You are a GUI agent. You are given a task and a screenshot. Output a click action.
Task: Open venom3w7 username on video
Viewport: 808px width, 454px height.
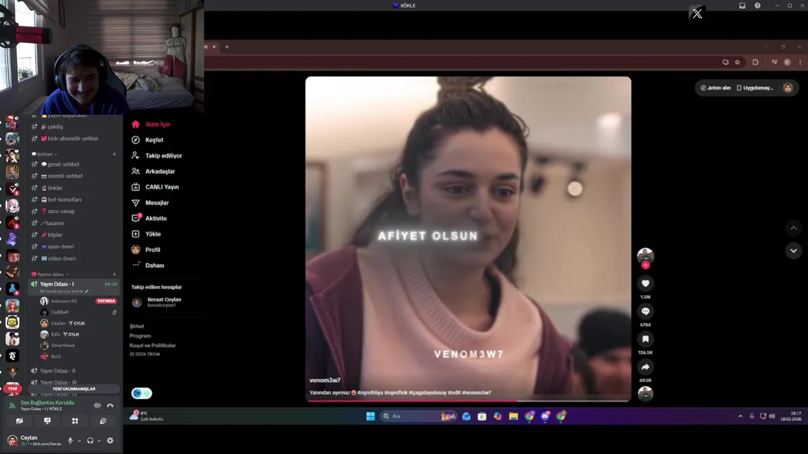(325, 380)
